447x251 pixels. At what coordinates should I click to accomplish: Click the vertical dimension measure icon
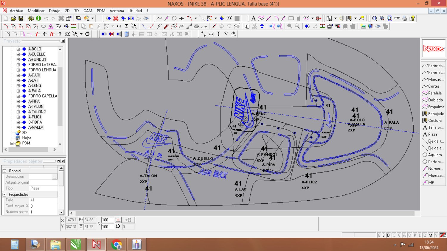[218, 34]
